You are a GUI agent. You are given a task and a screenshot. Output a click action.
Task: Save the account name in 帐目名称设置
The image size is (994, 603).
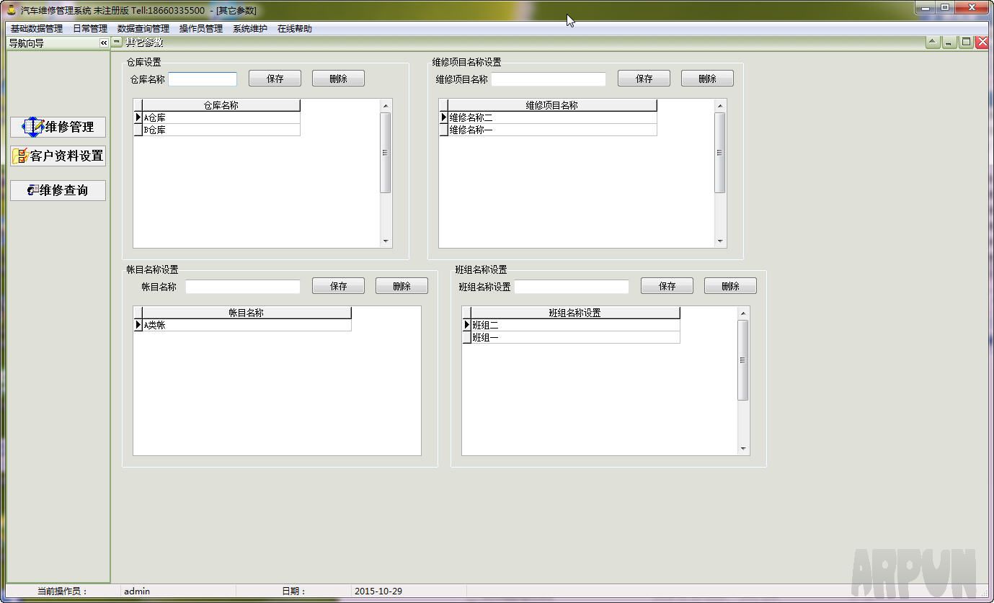click(x=339, y=286)
